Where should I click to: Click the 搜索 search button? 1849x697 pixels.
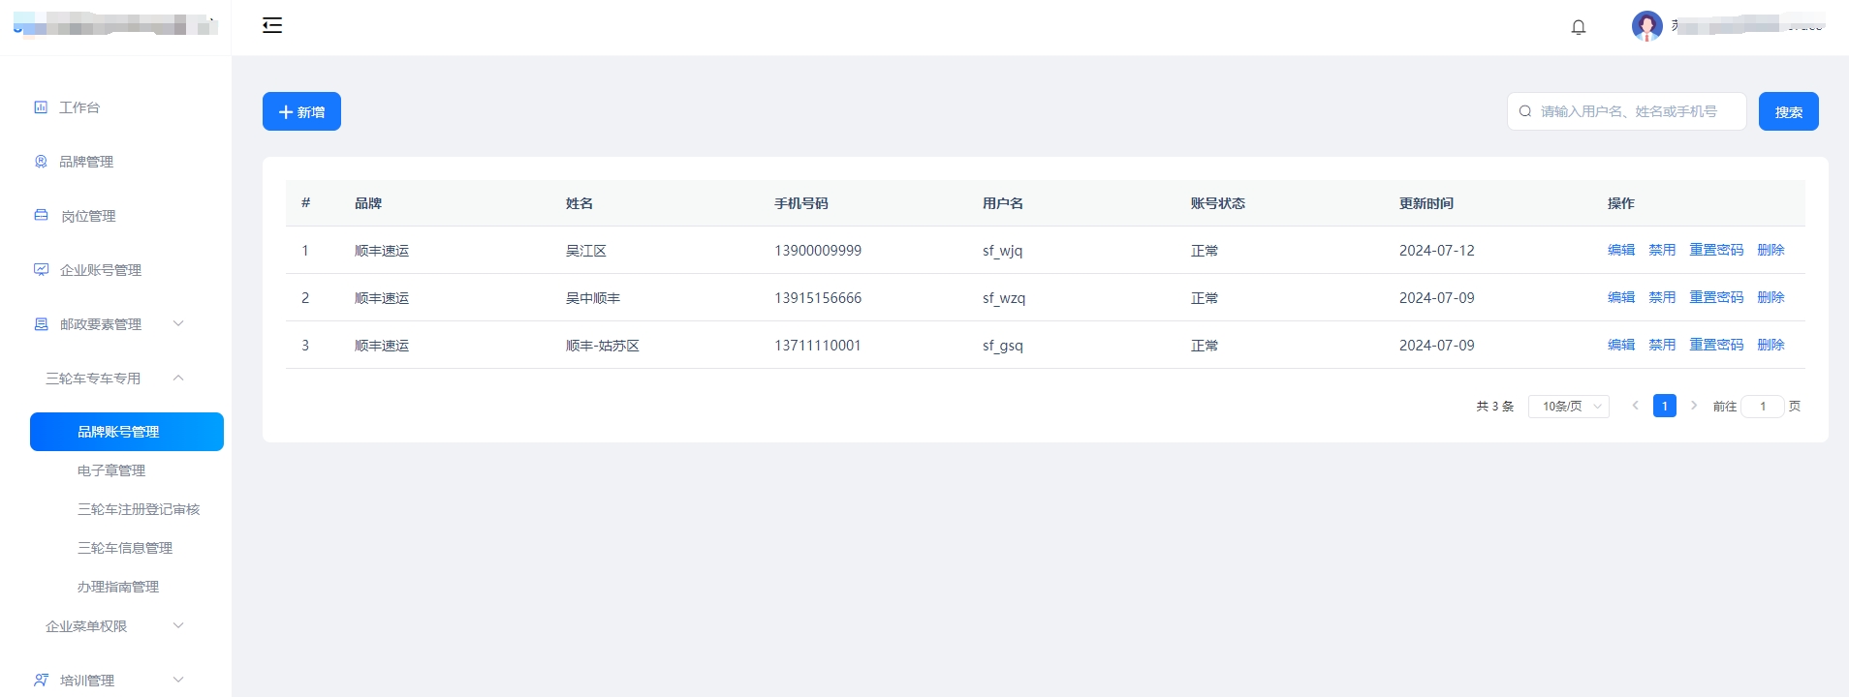1789,111
